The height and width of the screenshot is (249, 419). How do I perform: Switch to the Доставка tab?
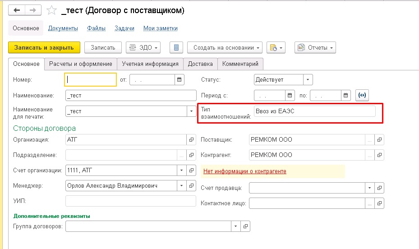[200, 64]
